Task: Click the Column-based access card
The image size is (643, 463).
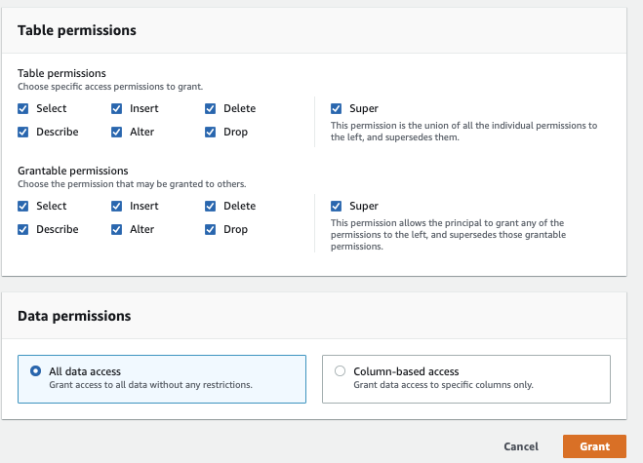Action: (465, 378)
